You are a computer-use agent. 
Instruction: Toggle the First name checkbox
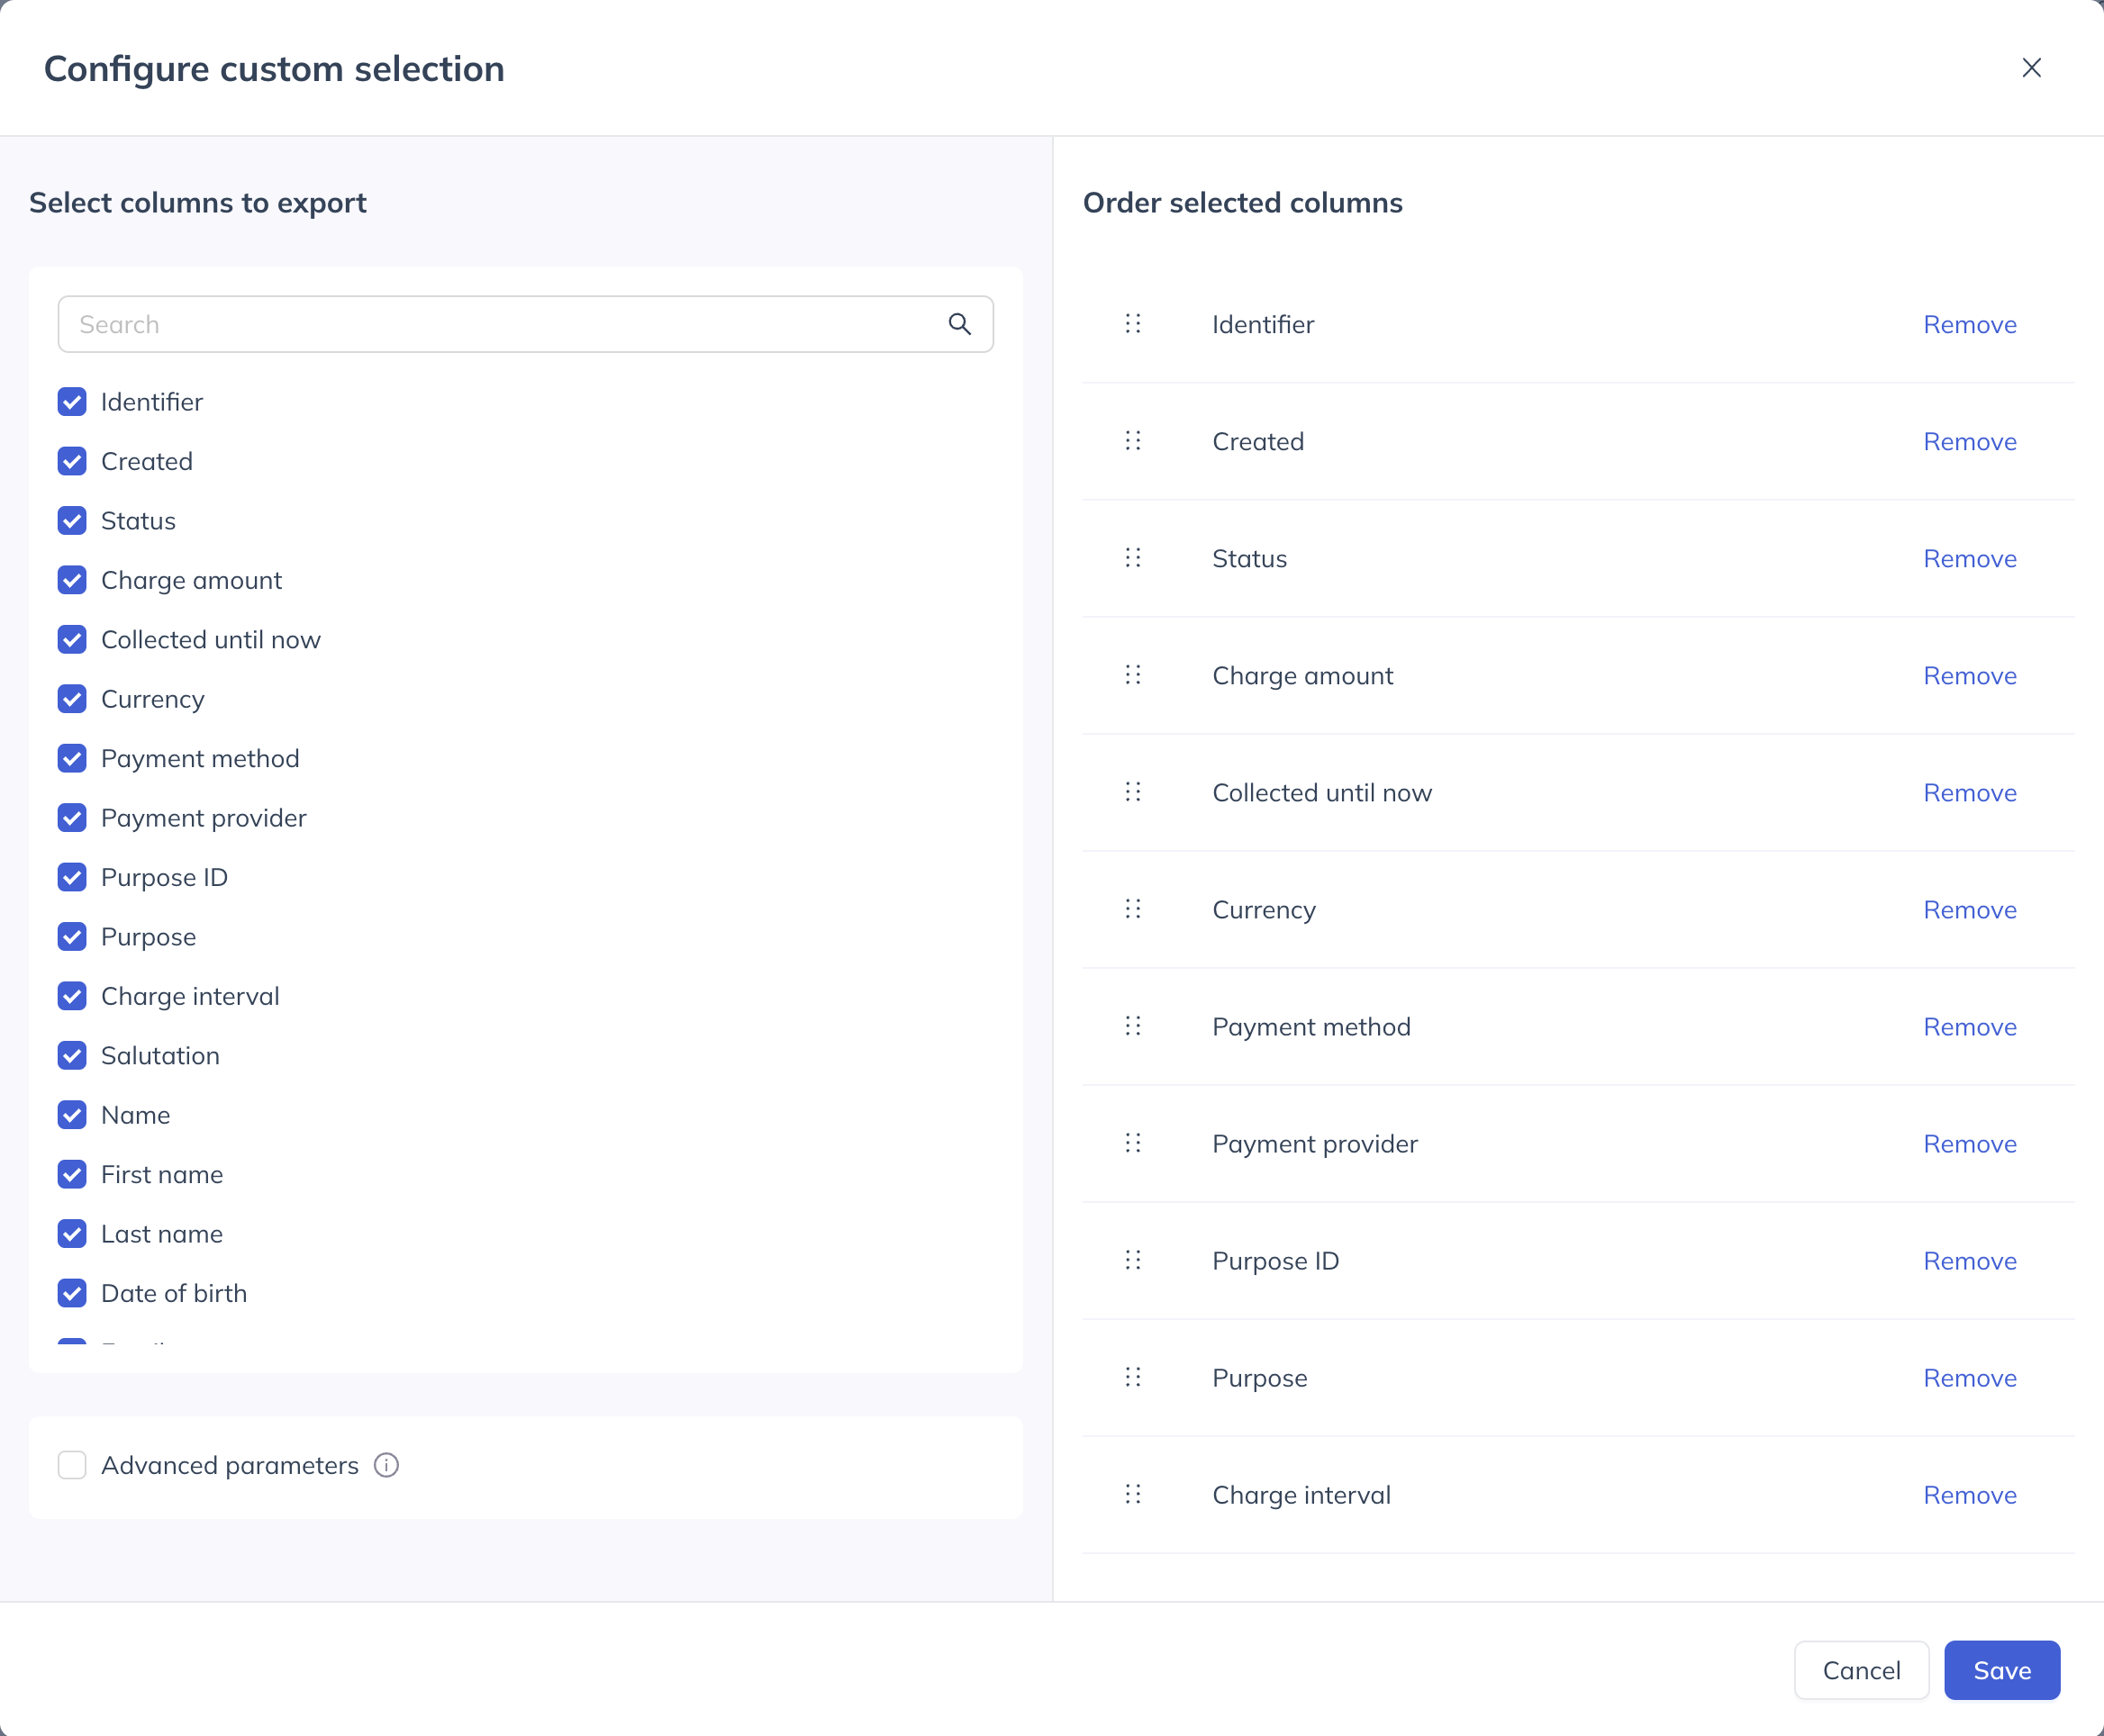(72, 1175)
